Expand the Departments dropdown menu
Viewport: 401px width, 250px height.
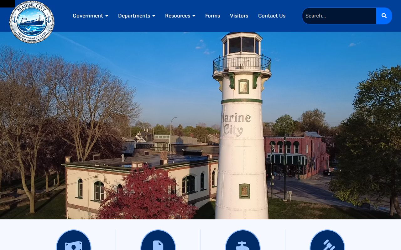click(x=137, y=16)
